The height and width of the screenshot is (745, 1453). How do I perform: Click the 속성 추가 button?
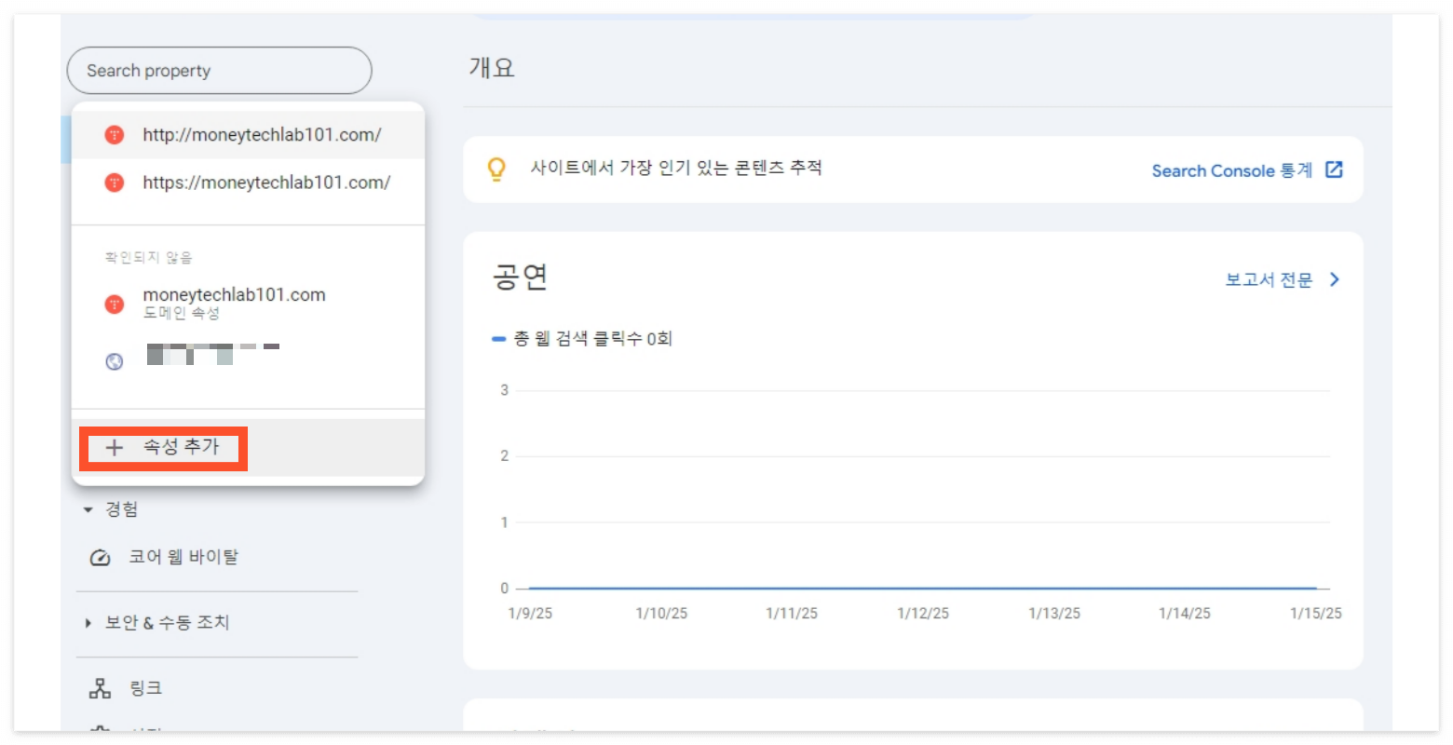pos(248,448)
